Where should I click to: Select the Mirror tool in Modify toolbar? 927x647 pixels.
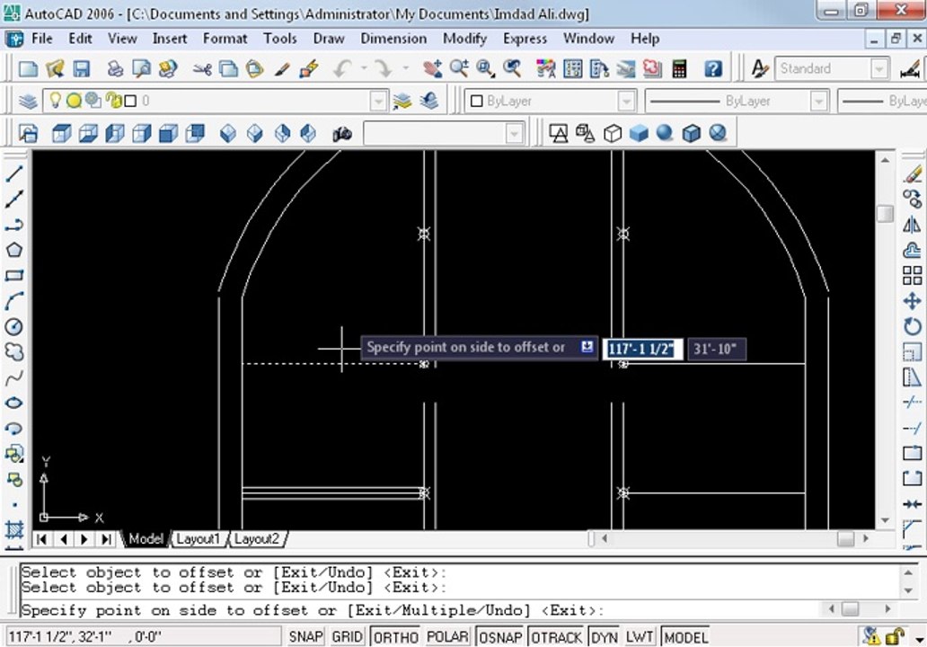click(x=913, y=225)
